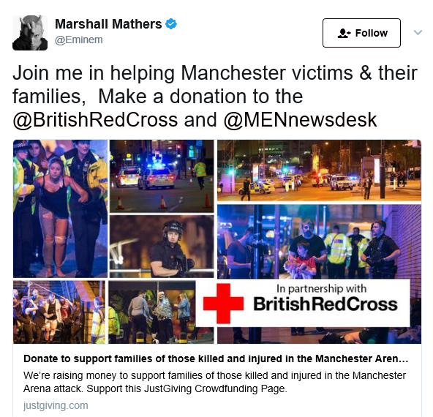Image resolution: width=433 pixels, height=417 pixels.
Task: Open photo of injured woman with police
Action: click(60, 209)
